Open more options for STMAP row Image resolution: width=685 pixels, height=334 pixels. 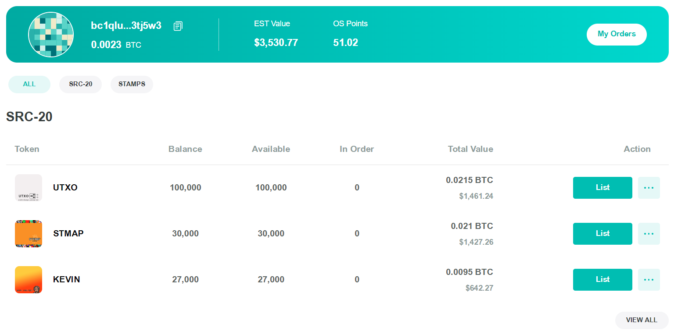click(649, 234)
